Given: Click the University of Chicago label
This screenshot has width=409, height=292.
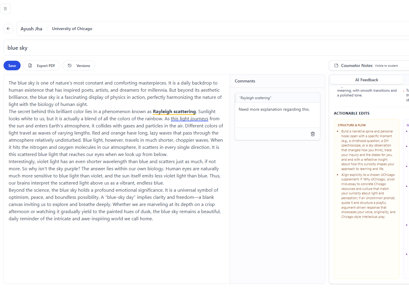Looking at the screenshot, I should point(72,29).
